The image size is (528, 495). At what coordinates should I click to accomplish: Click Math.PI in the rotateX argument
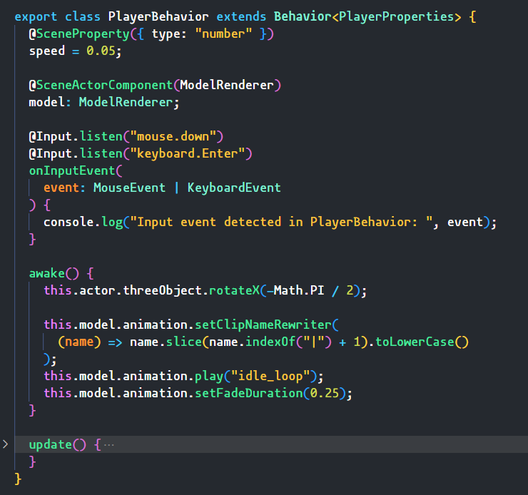299,290
